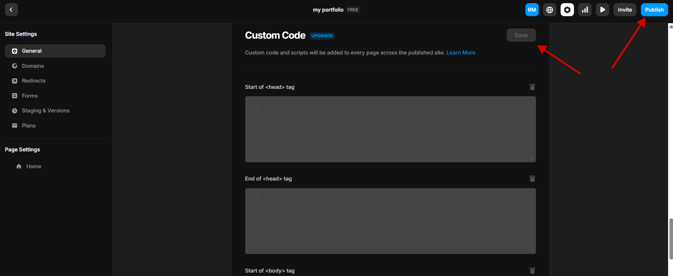The height and width of the screenshot is (276, 673).
Task: Click the Custom Code heading
Action: [275, 35]
